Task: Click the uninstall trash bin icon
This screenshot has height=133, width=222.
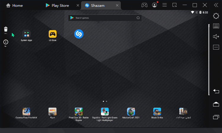Action: pos(6,29)
